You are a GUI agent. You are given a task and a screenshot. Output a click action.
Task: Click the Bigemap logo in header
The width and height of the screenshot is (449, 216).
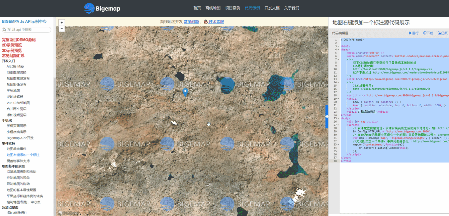click(x=102, y=8)
